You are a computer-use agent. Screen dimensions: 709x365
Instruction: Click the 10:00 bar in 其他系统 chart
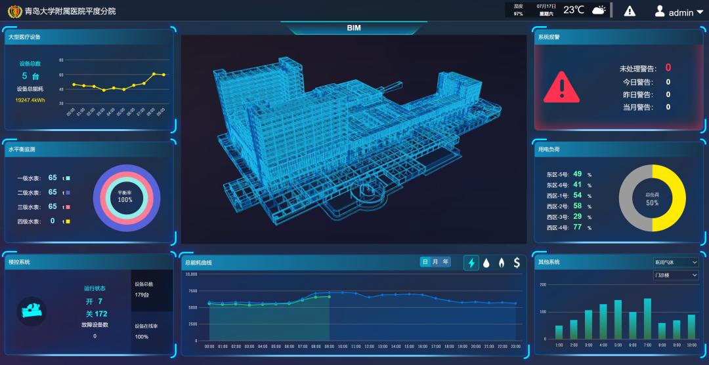coord(692,326)
